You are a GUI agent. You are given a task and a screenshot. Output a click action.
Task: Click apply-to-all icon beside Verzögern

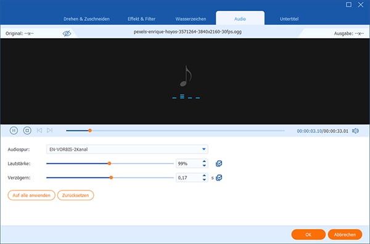coord(219,177)
